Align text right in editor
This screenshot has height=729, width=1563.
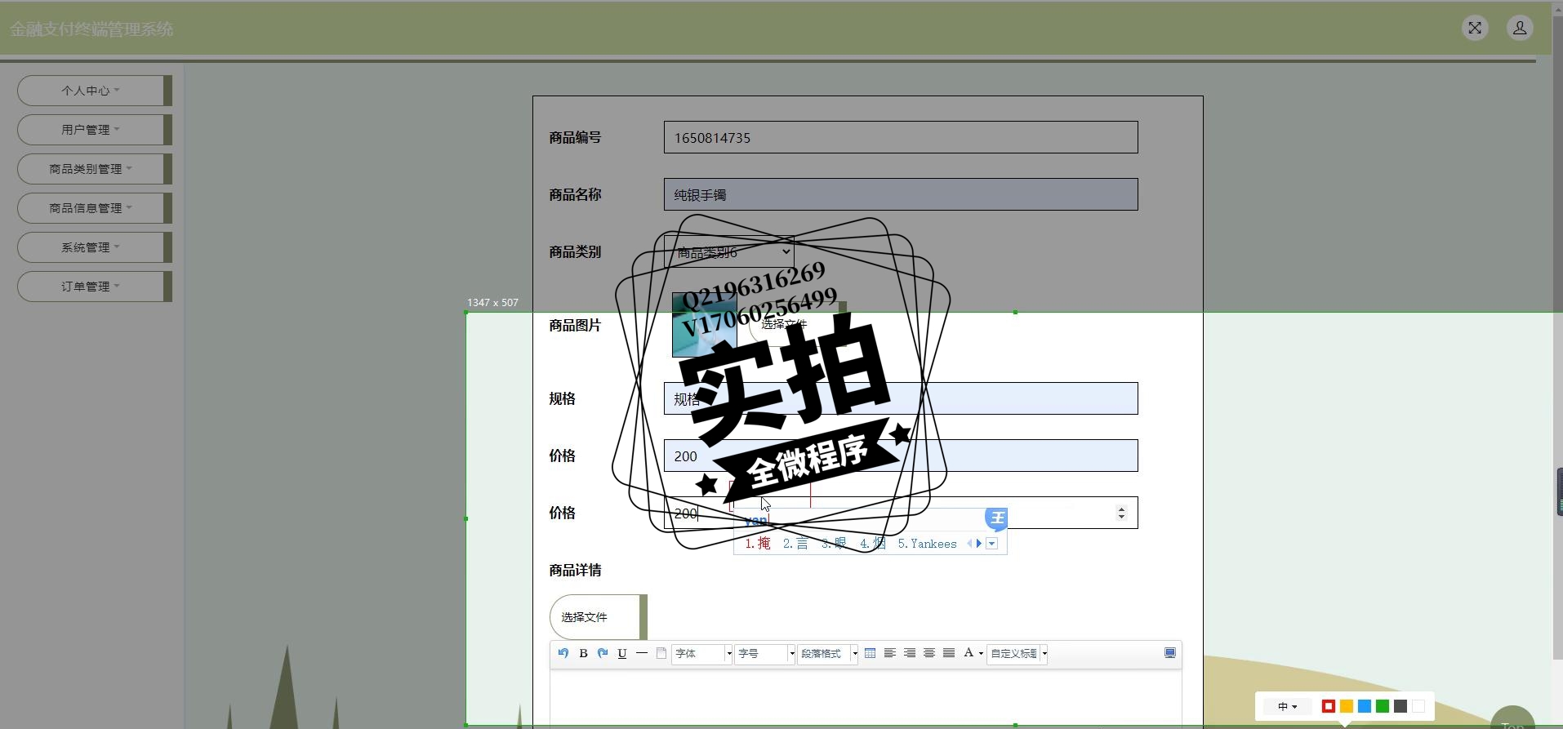tap(910, 653)
